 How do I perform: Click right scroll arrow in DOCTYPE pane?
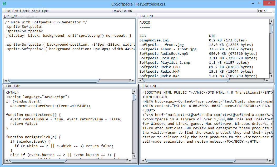(270, 160)
